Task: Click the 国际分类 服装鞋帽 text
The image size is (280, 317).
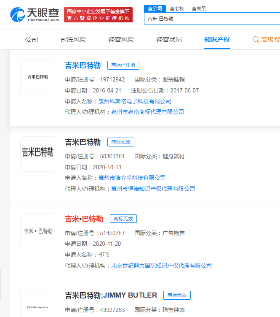Action: click(160, 79)
